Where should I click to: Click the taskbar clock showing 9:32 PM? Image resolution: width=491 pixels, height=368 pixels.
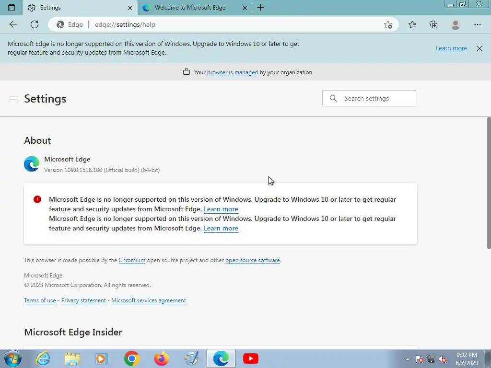tap(467, 359)
